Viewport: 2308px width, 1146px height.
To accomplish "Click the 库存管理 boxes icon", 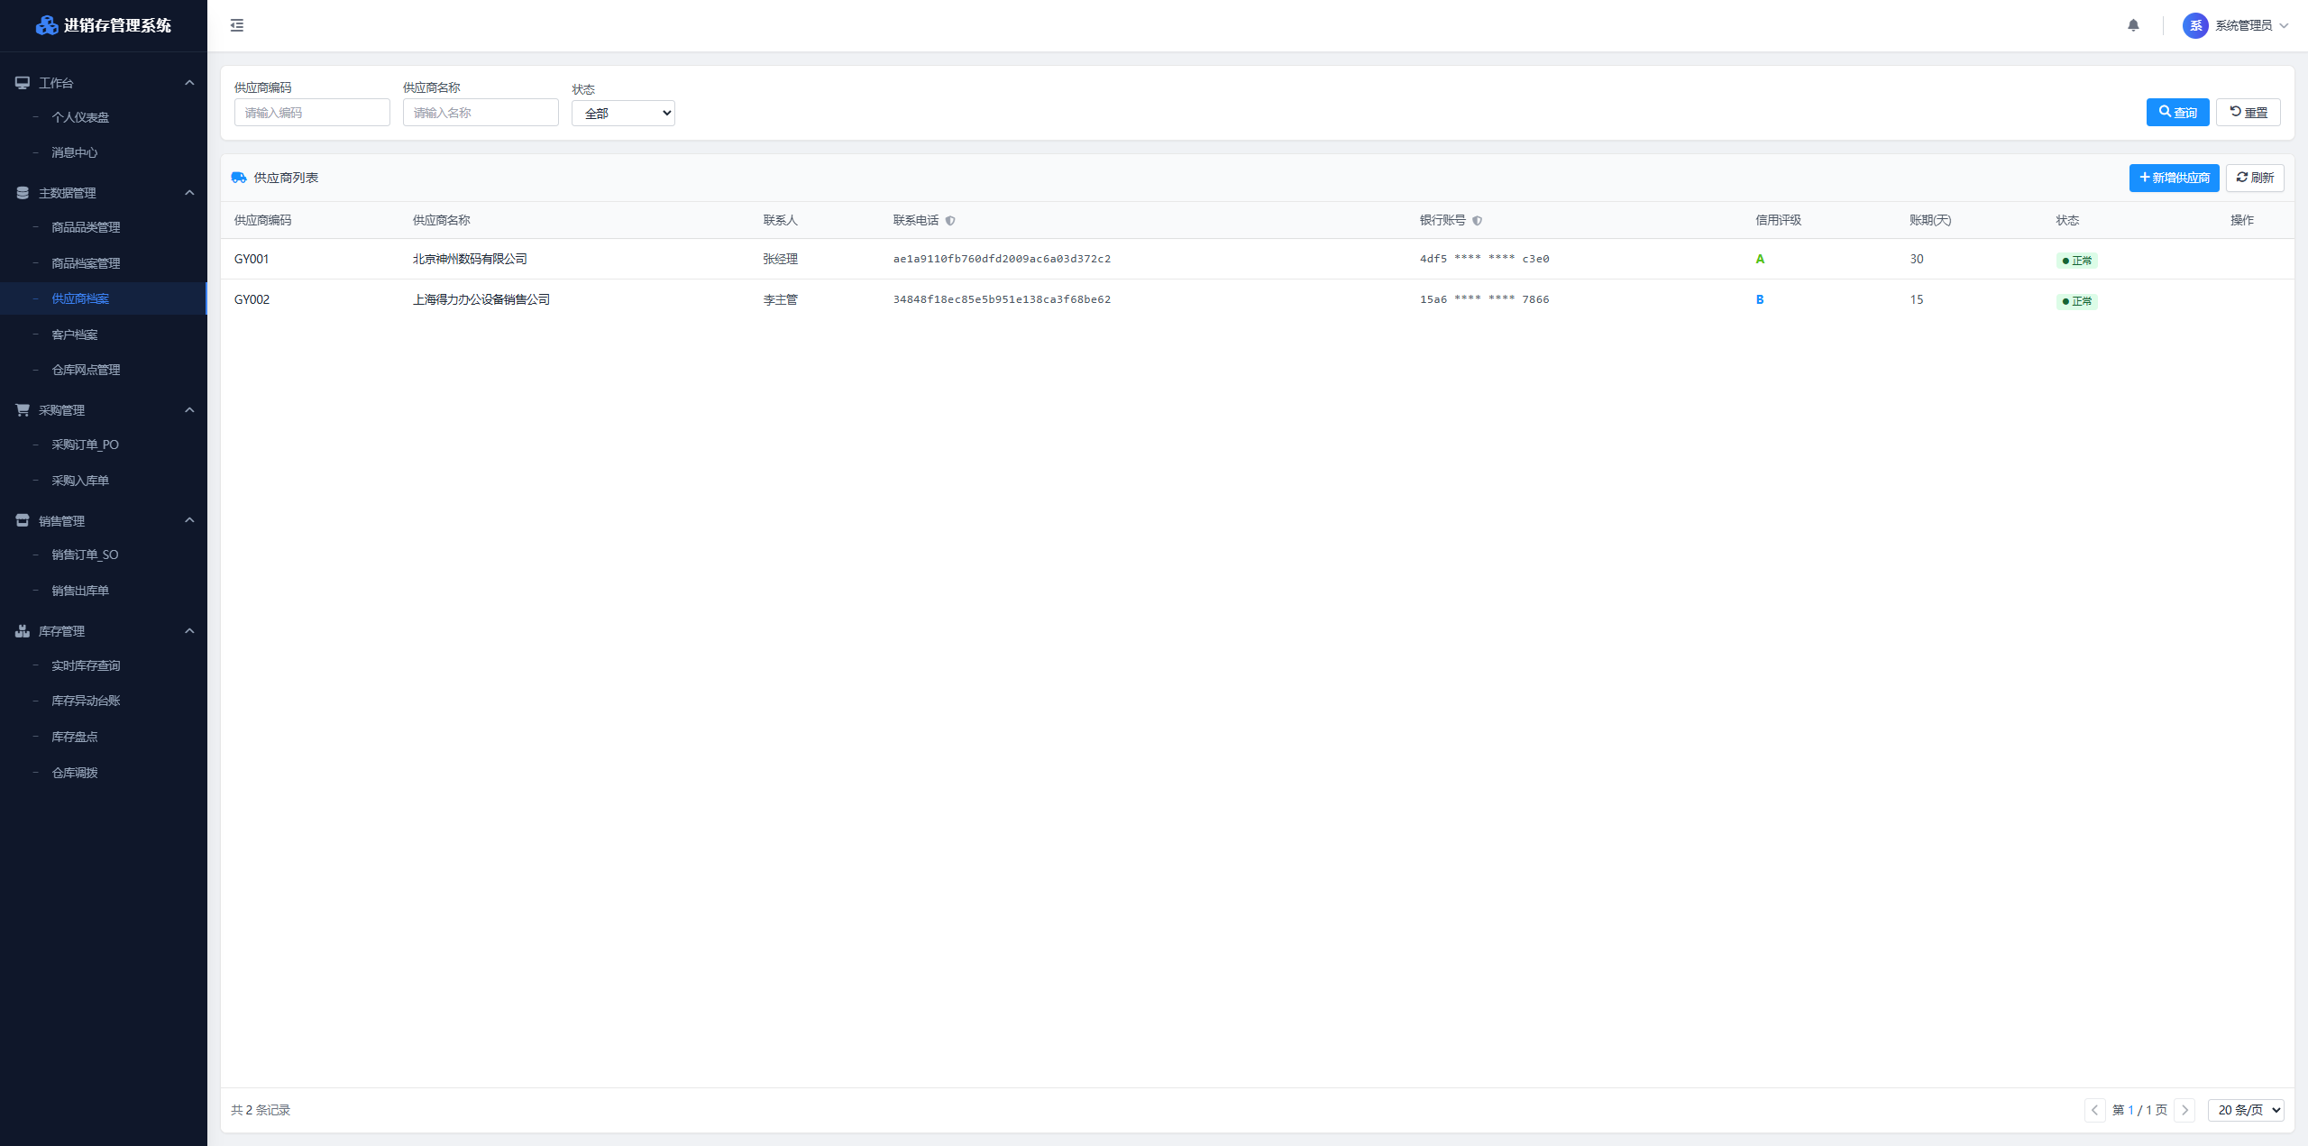I will [x=23, y=631].
